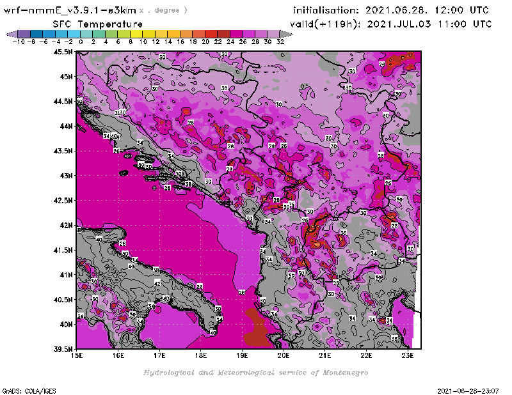Pick the dark red swatch between 22 and 24

point(223,34)
